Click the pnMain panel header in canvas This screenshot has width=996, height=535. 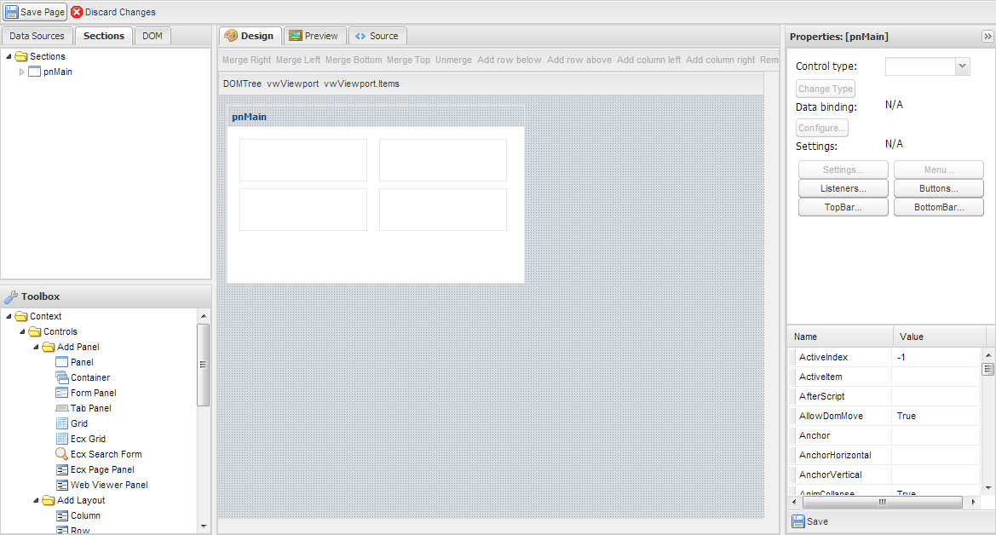(x=376, y=117)
